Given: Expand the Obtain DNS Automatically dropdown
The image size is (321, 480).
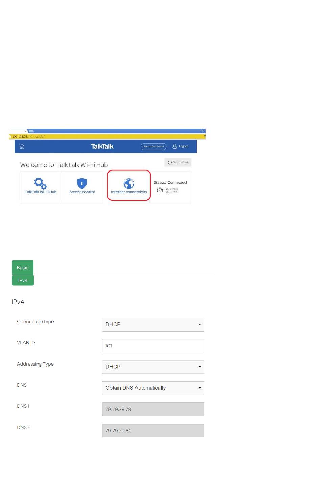Looking at the screenshot, I should click(153, 388).
